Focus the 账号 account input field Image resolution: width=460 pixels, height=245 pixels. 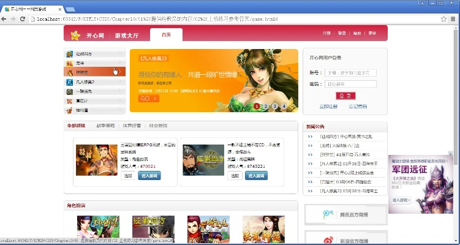tap(350, 72)
